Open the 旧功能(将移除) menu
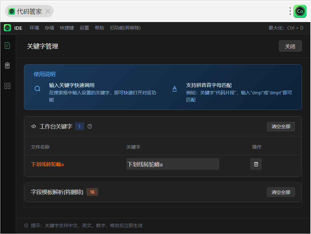 point(125,28)
